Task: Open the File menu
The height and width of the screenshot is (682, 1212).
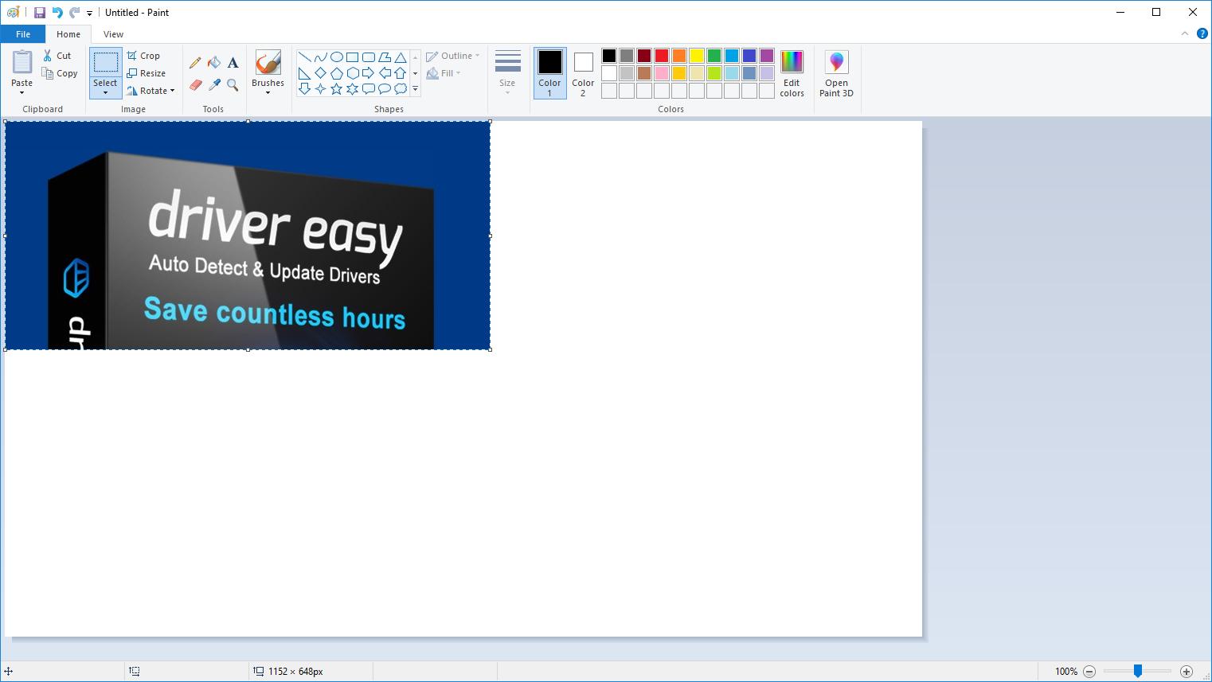Action: [x=23, y=34]
